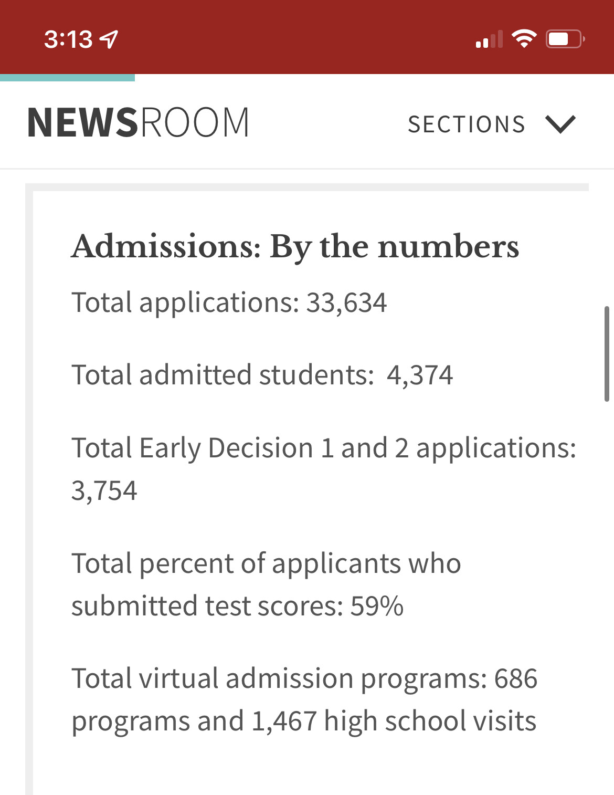Screen dimensions: 614x795
Task: Select the 'Admissions: By the numbers' heading
Action: pyautogui.click(x=295, y=247)
